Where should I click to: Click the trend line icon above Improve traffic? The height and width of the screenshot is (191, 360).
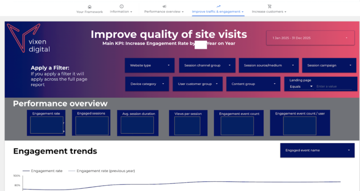(x=218, y=6)
